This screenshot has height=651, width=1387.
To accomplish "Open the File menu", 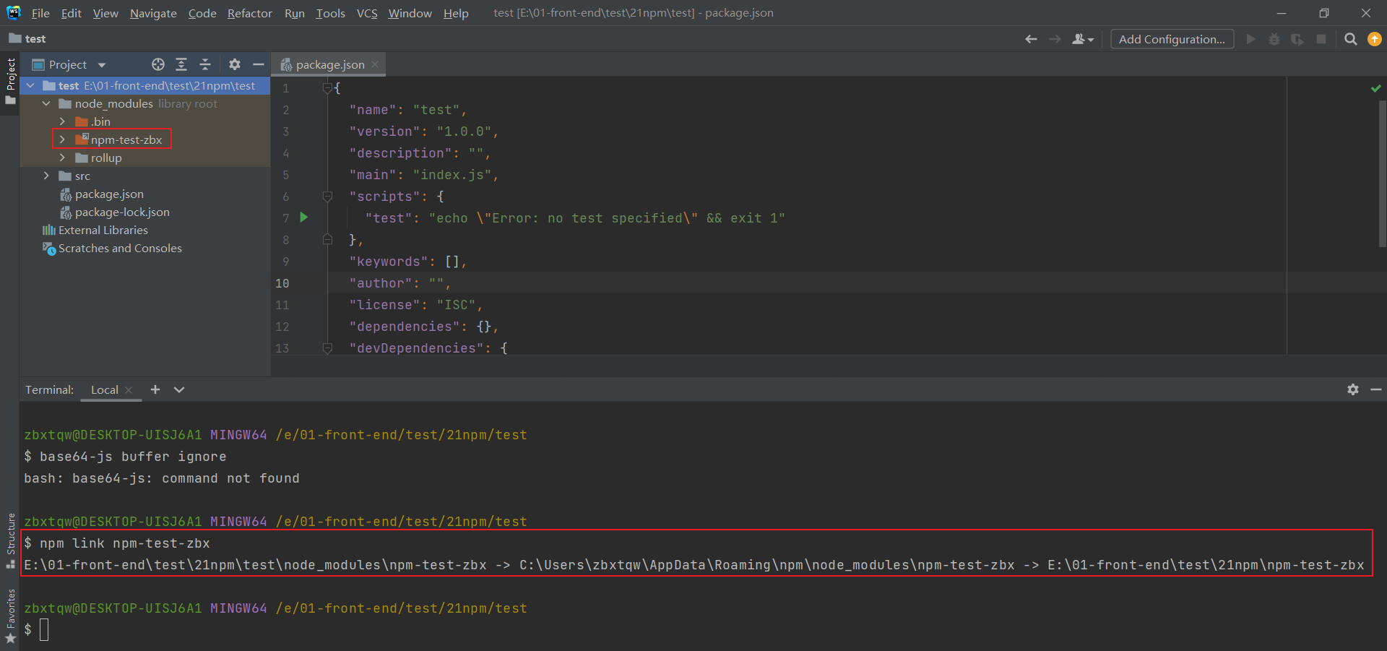I will click(40, 13).
